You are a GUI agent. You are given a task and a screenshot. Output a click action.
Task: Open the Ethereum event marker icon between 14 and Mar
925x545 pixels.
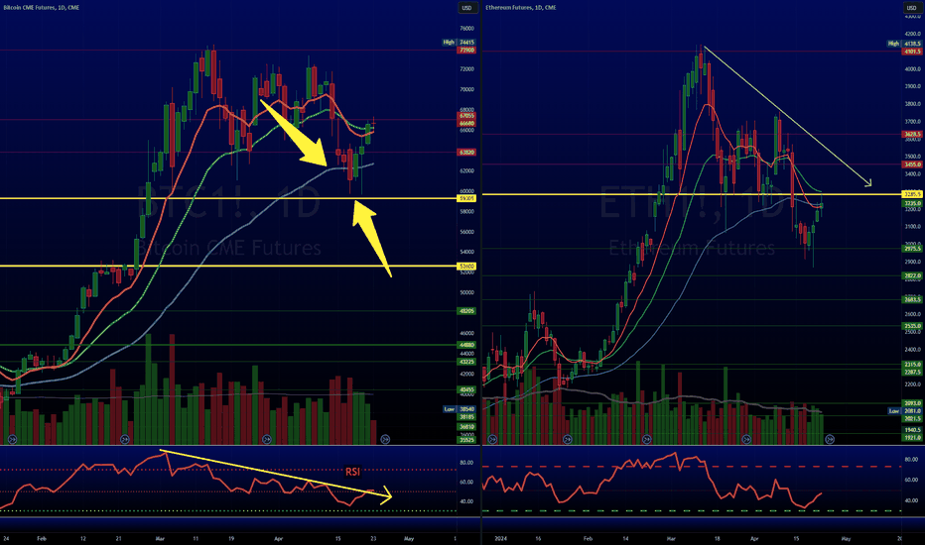(x=646, y=439)
